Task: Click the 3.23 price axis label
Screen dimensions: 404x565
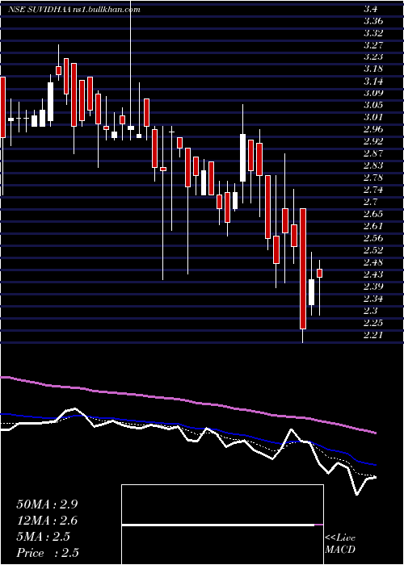Action: [373, 57]
